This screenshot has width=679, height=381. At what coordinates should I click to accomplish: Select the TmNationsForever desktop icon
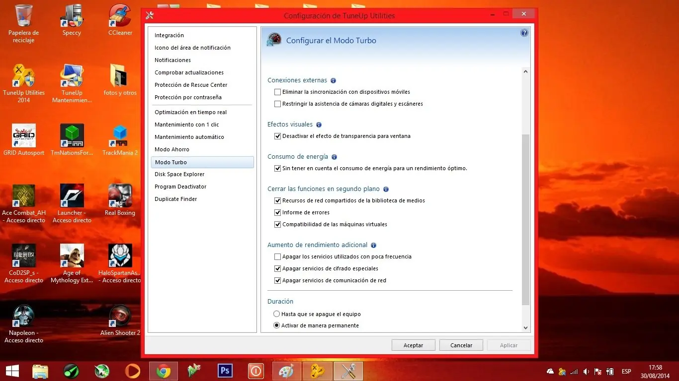pyautogui.click(x=72, y=140)
